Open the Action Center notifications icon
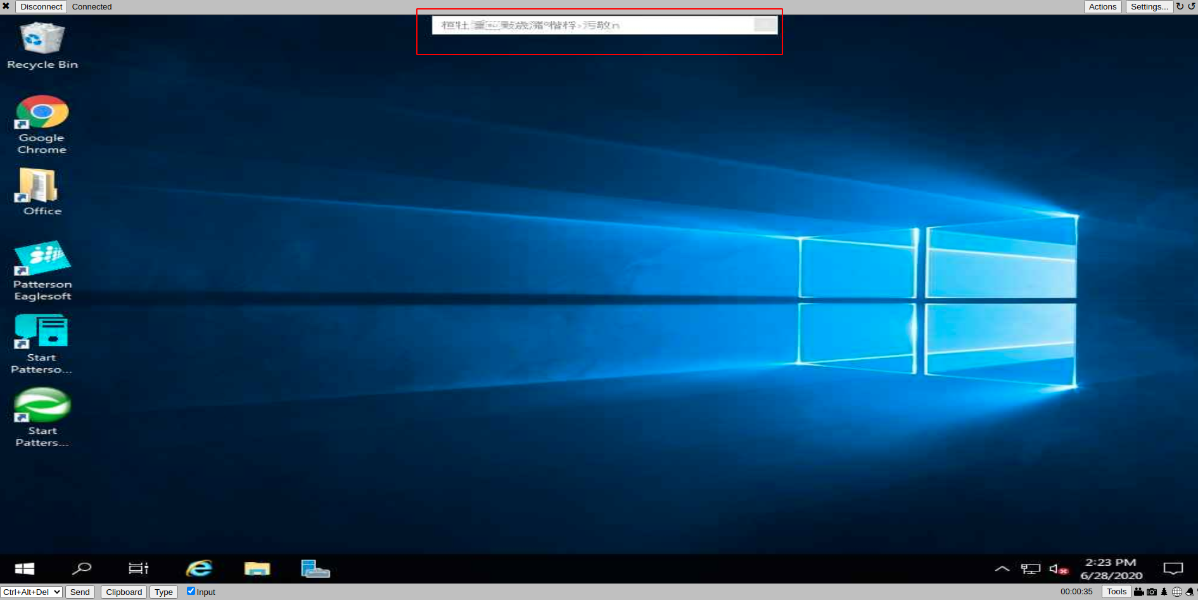1198x600 pixels. tap(1173, 569)
